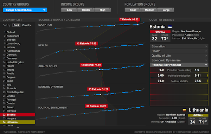Sort country list by Rank
The height and width of the screenshot is (134, 211).
click(17, 25)
